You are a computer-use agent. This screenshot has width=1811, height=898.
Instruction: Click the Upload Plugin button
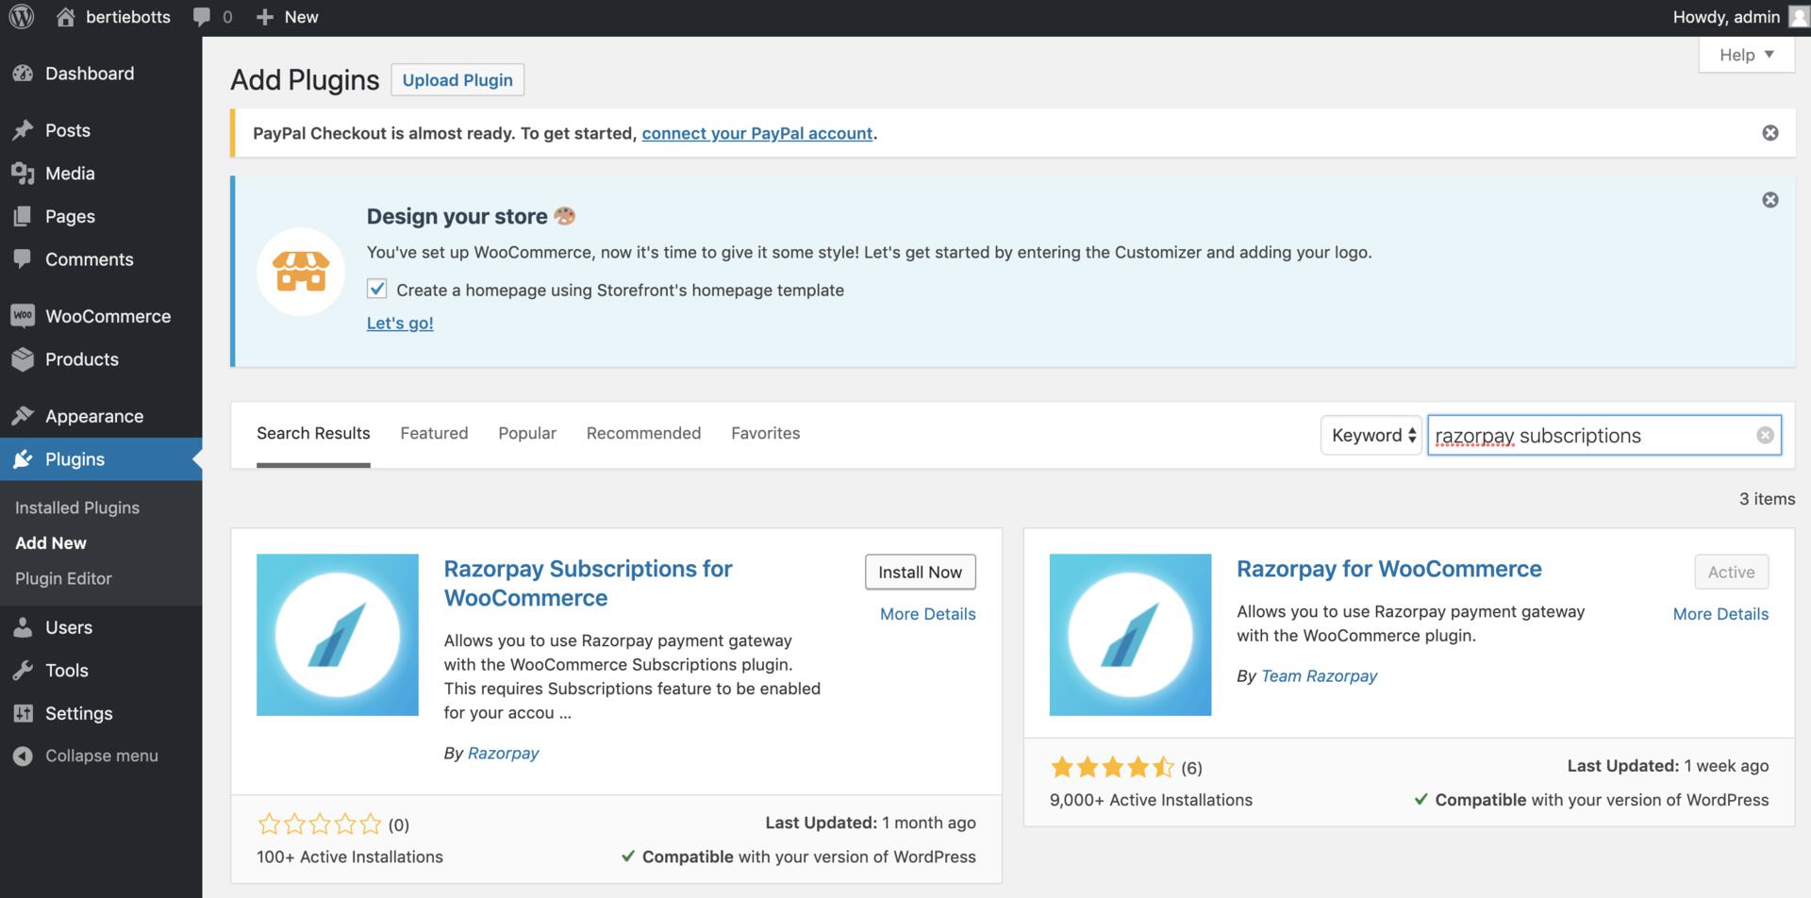click(x=457, y=80)
